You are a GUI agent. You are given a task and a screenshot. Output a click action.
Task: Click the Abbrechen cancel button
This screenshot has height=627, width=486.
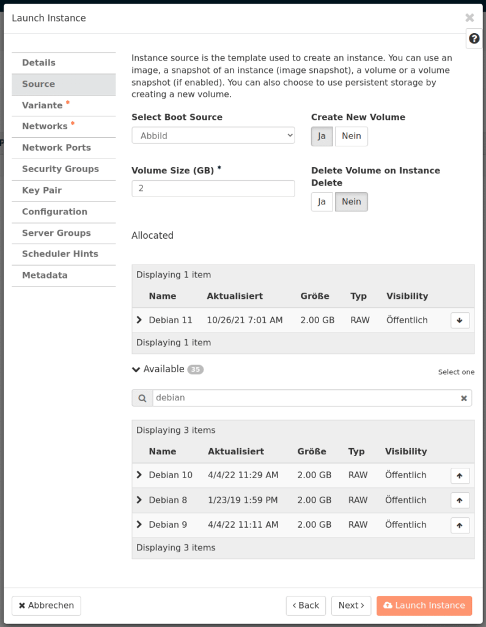pyautogui.click(x=46, y=606)
